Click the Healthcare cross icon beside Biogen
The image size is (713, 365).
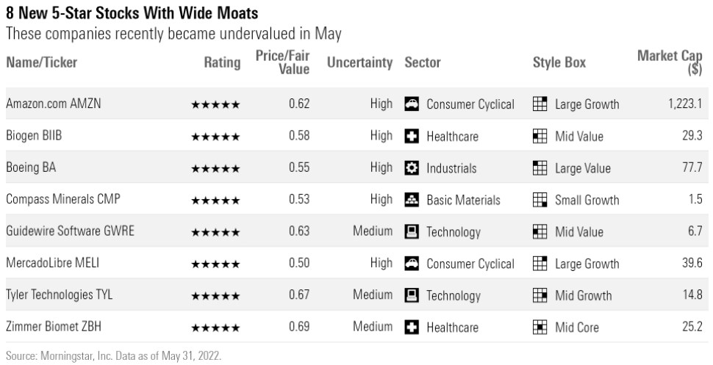(412, 136)
